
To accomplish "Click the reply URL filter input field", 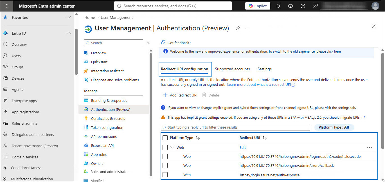I will (235, 127).
